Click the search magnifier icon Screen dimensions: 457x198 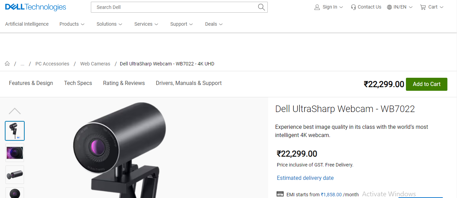click(261, 7)
